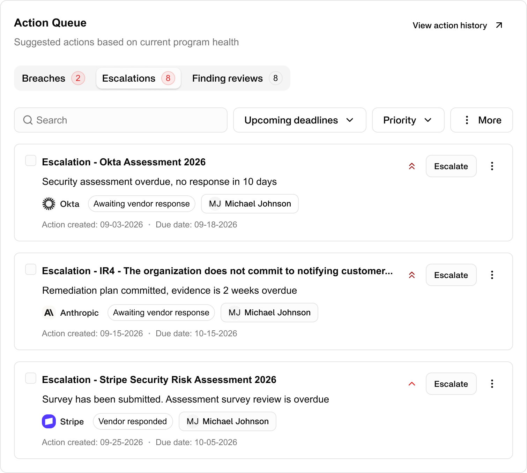Viewport: 527px width, 473px height.
Task: Click the magnifier icon in the search box
Action: click(28, 120)
